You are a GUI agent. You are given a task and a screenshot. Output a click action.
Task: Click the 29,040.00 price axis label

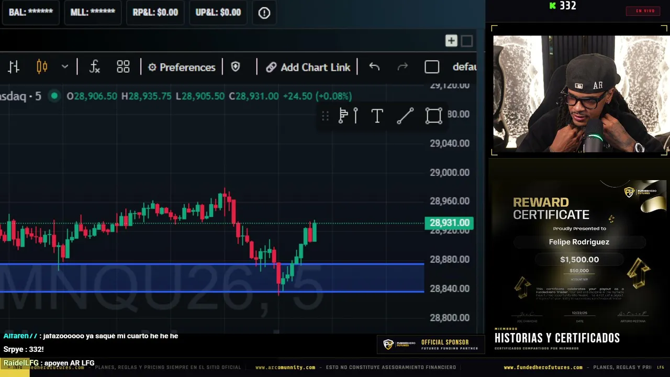tap(450, 143)
